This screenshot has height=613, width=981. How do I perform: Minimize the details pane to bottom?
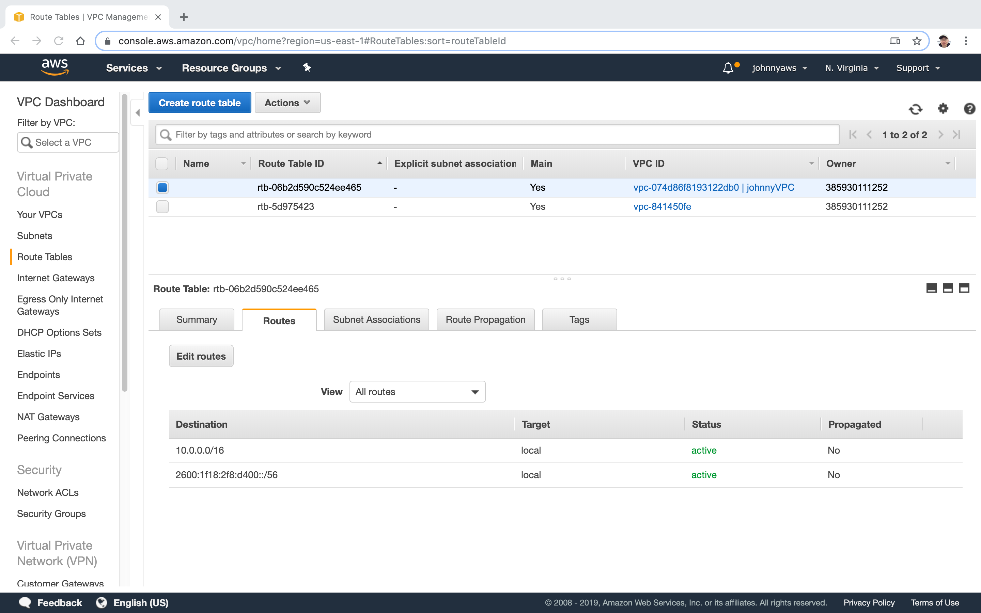point(932,288)
